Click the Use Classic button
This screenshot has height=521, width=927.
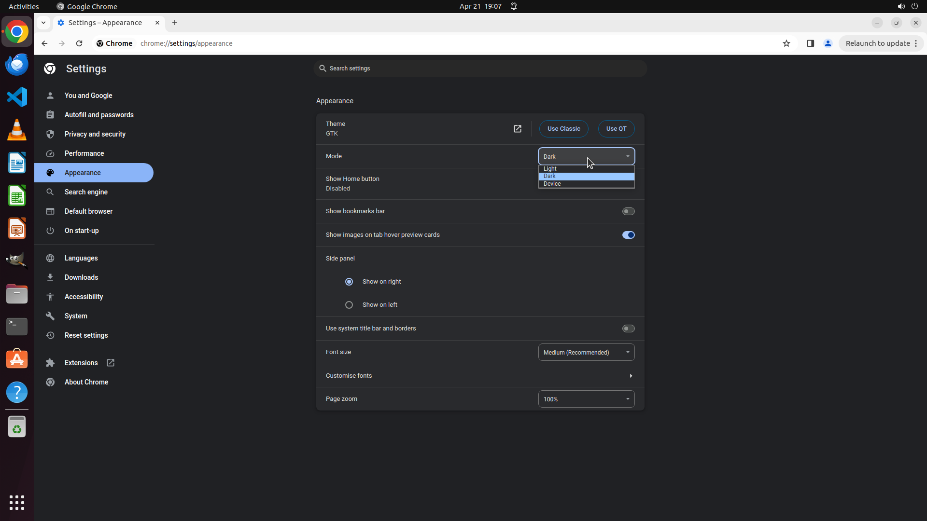(563, 129)
